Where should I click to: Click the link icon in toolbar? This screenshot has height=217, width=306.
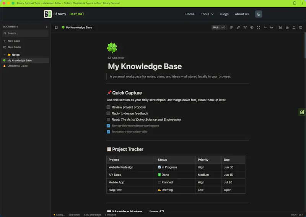[x=238, y=28]
